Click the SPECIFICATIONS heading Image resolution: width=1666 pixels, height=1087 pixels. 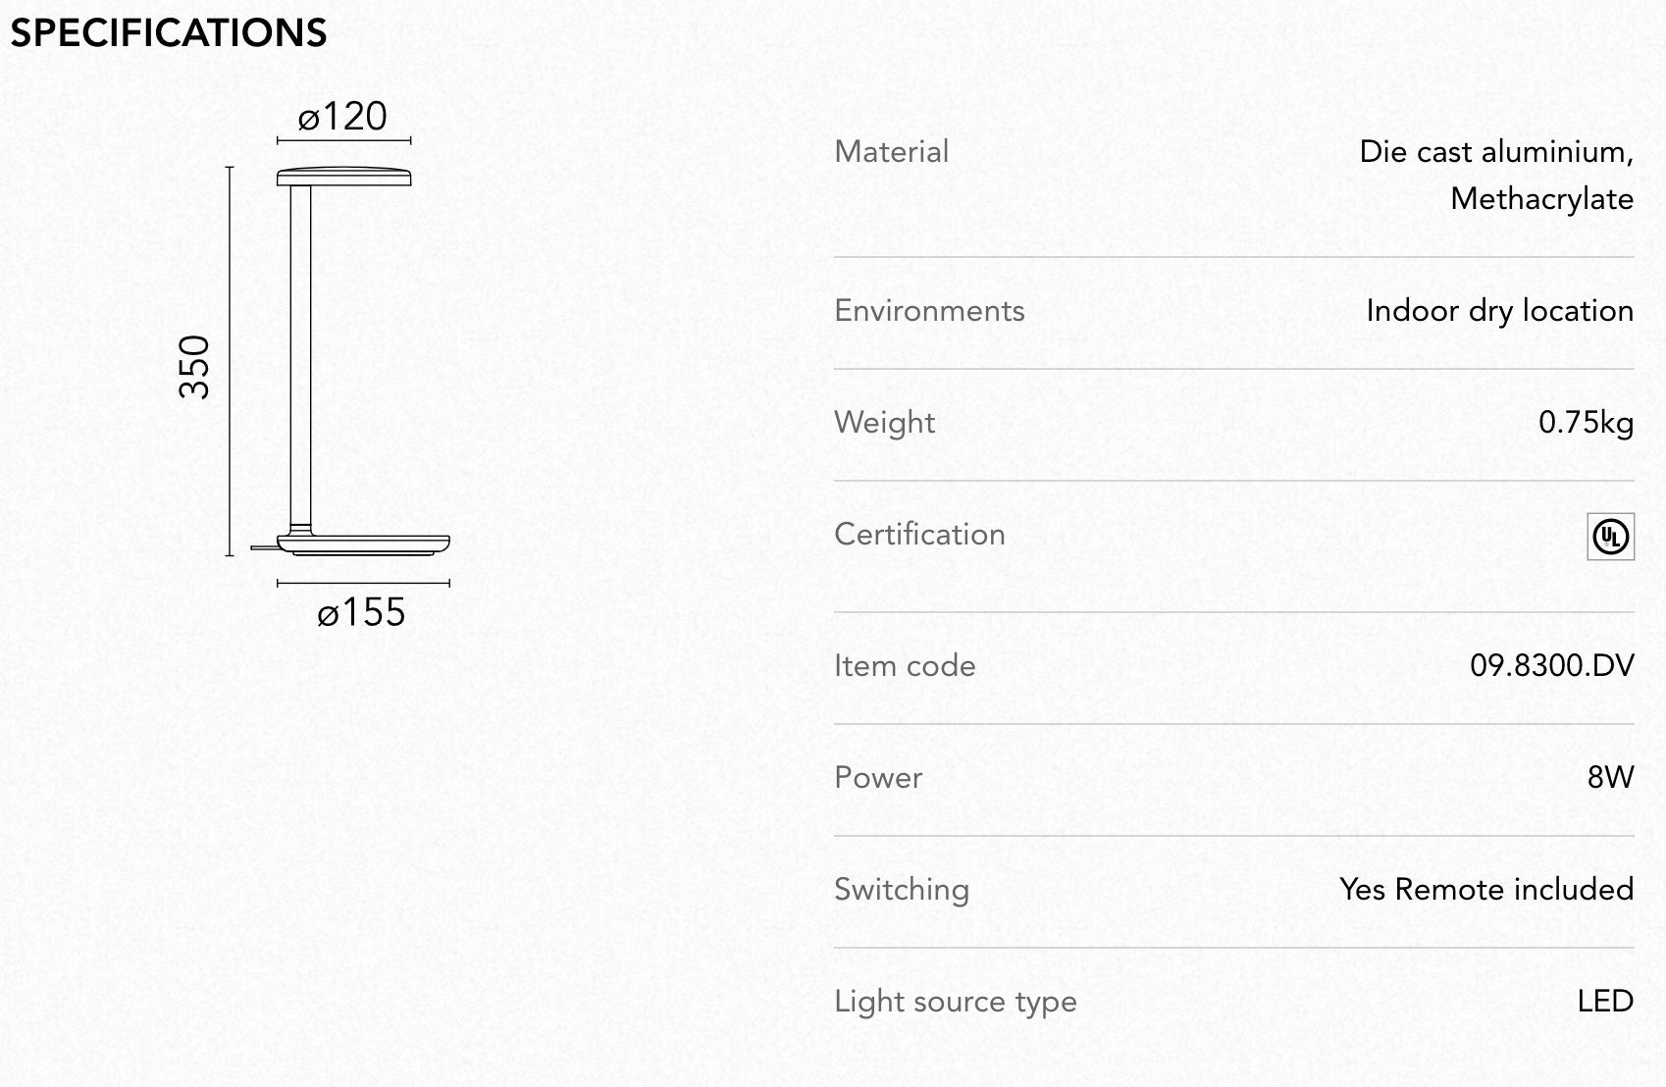pyautogui.click(x=169, y=32)
